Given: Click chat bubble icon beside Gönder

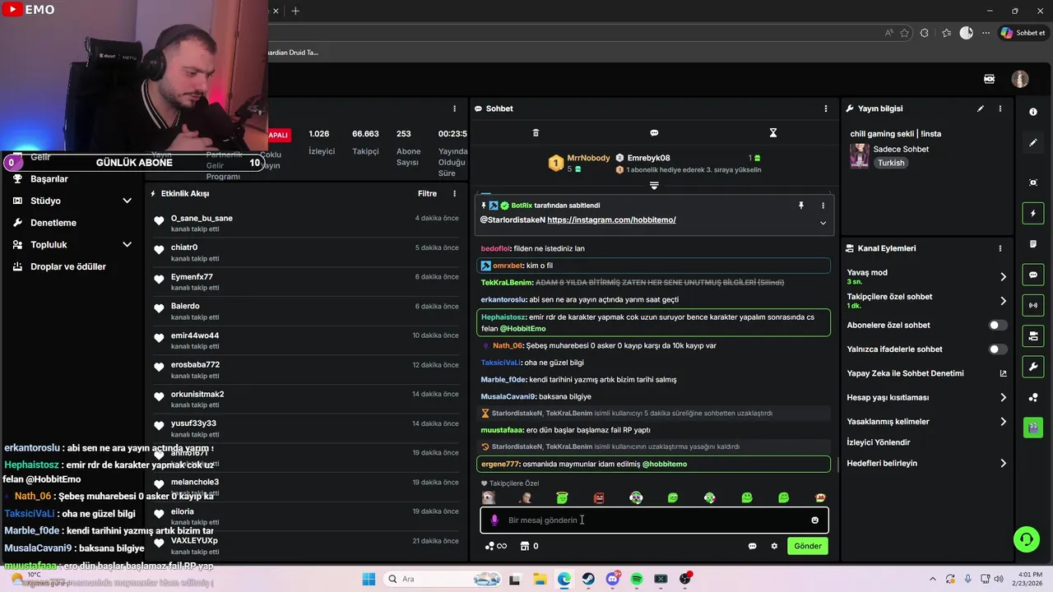Looking at the screenshot, I should pyautogui.click(x=752, y=546).
